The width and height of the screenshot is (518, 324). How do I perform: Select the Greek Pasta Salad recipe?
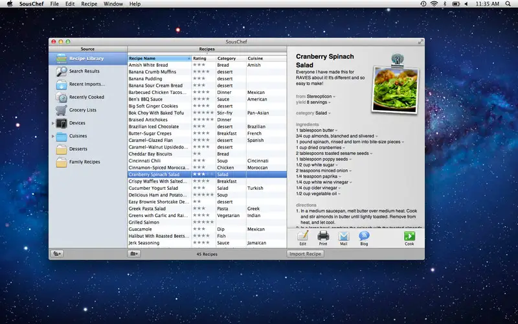coord(207,209)
